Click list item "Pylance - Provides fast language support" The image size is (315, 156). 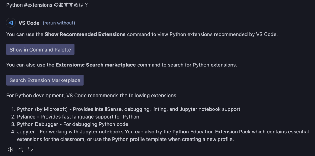[78, 117]
